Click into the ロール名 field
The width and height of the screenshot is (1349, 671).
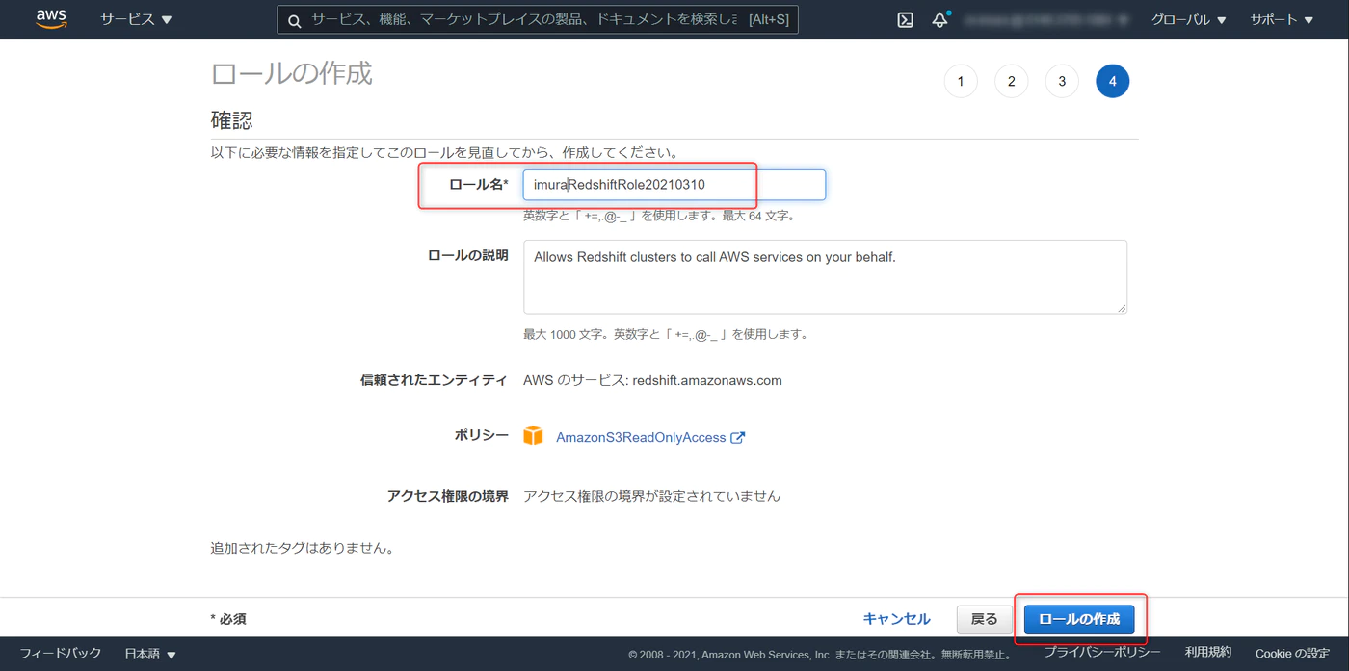click(x=674, y=185)
